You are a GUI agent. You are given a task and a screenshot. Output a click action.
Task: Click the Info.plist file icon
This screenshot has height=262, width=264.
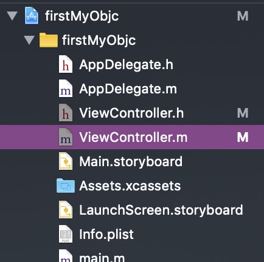coord(66,234)
